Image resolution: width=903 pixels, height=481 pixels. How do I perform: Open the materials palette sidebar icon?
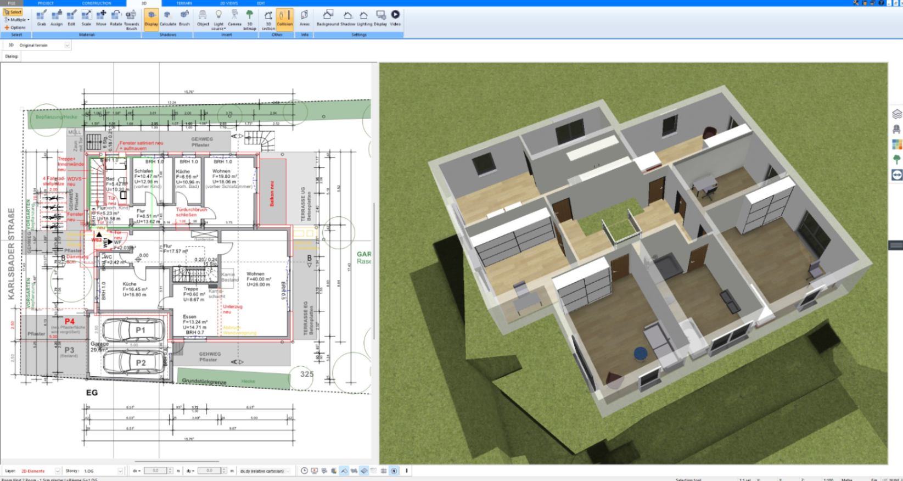coord(897,144)
